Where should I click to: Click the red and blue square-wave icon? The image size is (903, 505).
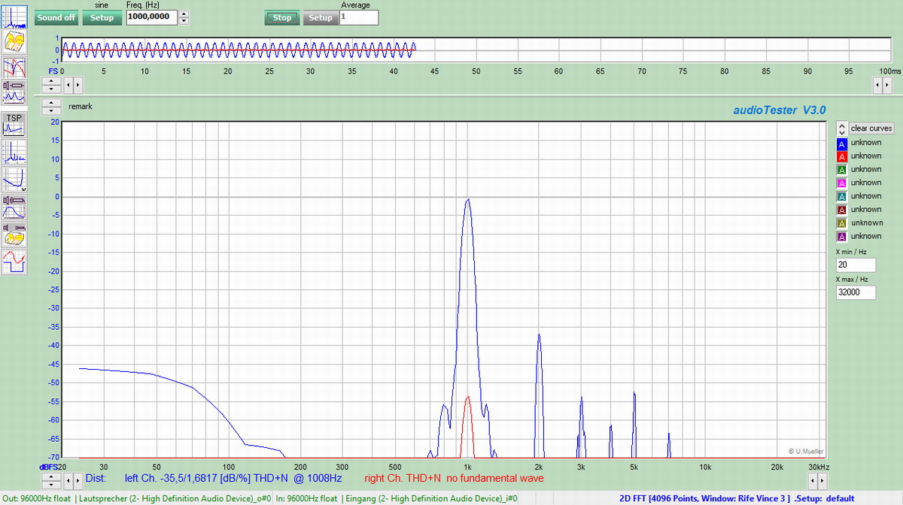coord(14,262)
